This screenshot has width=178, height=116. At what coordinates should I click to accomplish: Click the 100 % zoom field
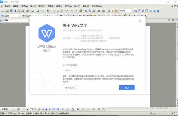(x=125, y=11)
